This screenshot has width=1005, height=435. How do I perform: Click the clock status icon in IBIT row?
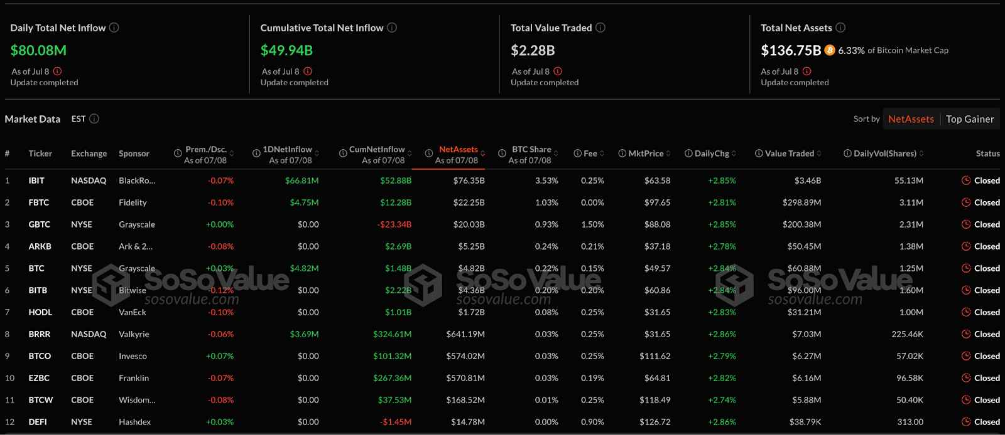click(966, 181)
